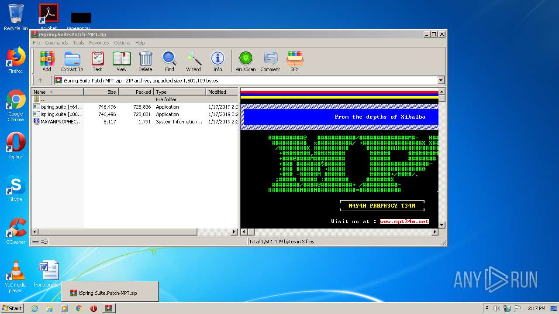Select the parent folder '..' row
Image resolution: width=559 pixels, height=314 pixels.
pos(135,99)
